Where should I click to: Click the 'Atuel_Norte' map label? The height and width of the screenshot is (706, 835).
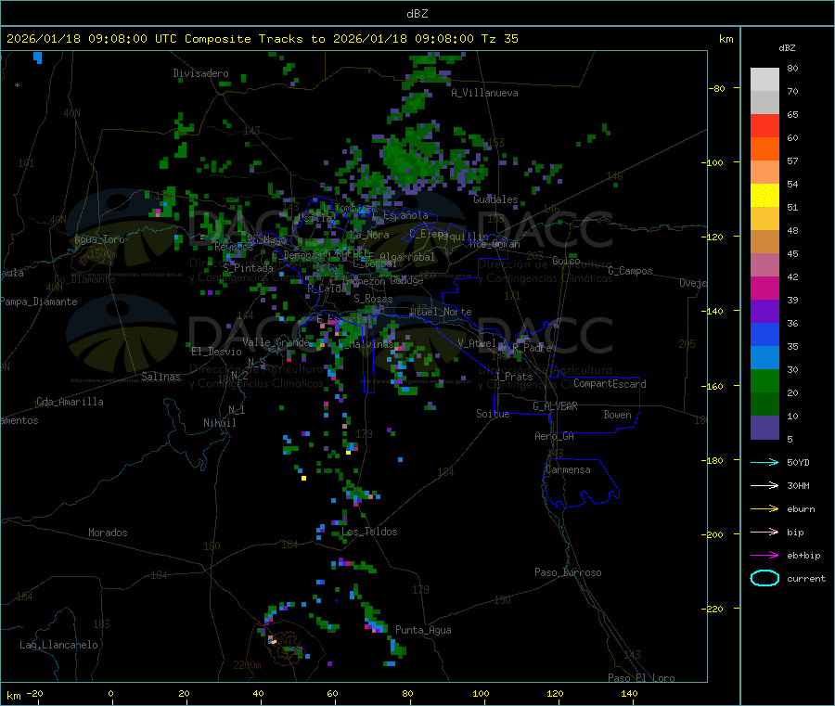(x=441, y=312)
